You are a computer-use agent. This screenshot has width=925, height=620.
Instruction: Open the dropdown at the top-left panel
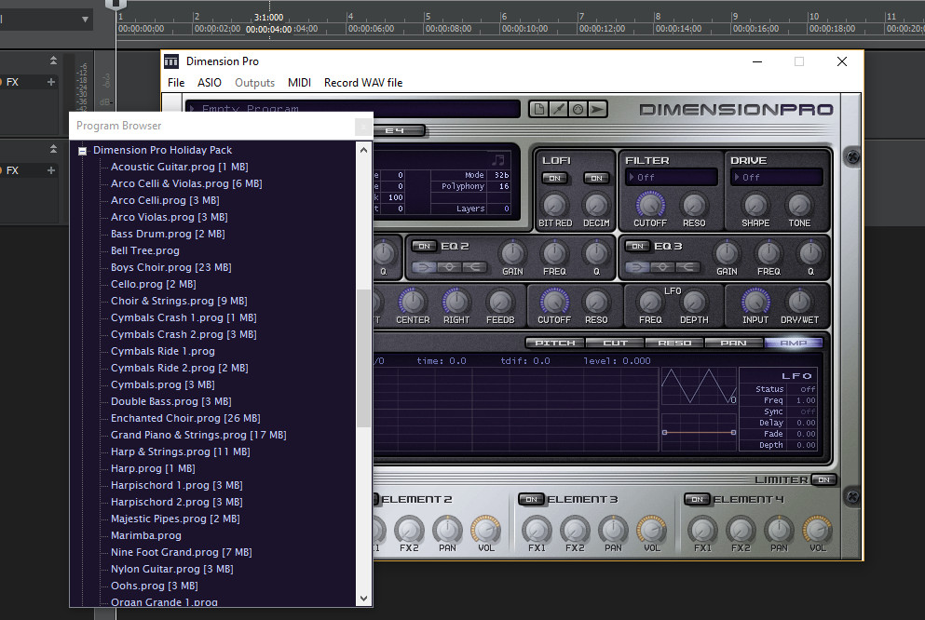84,18
